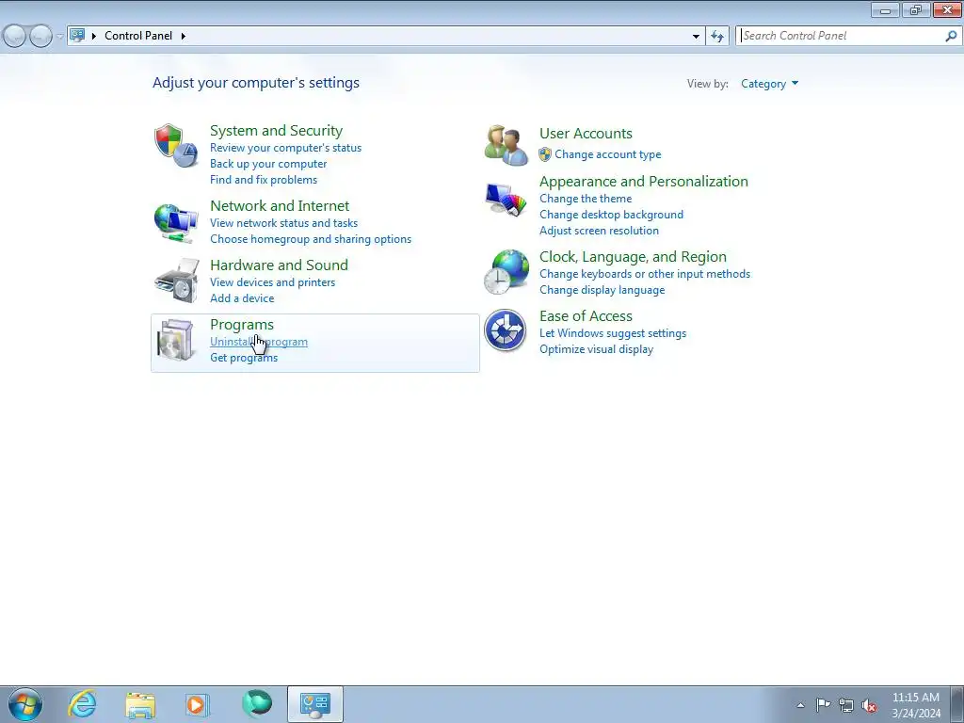Screen dimensions: 964x723
Task: Open the System and Security shield icon
Action: tap(176, 146)
